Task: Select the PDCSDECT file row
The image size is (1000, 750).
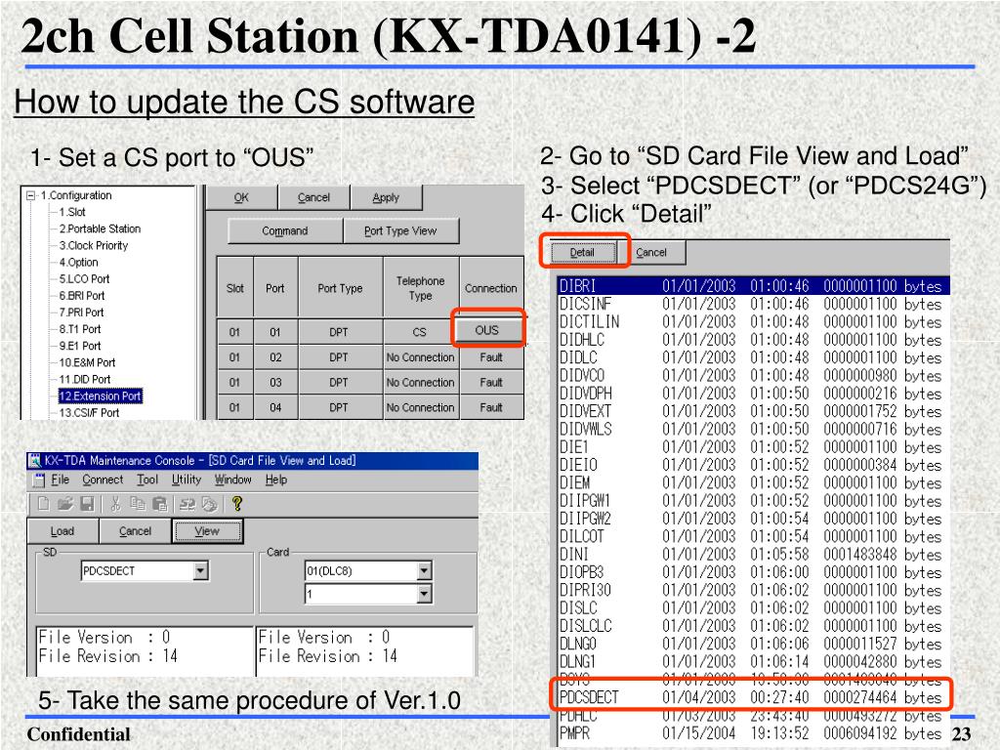Action: pos(751,697)
